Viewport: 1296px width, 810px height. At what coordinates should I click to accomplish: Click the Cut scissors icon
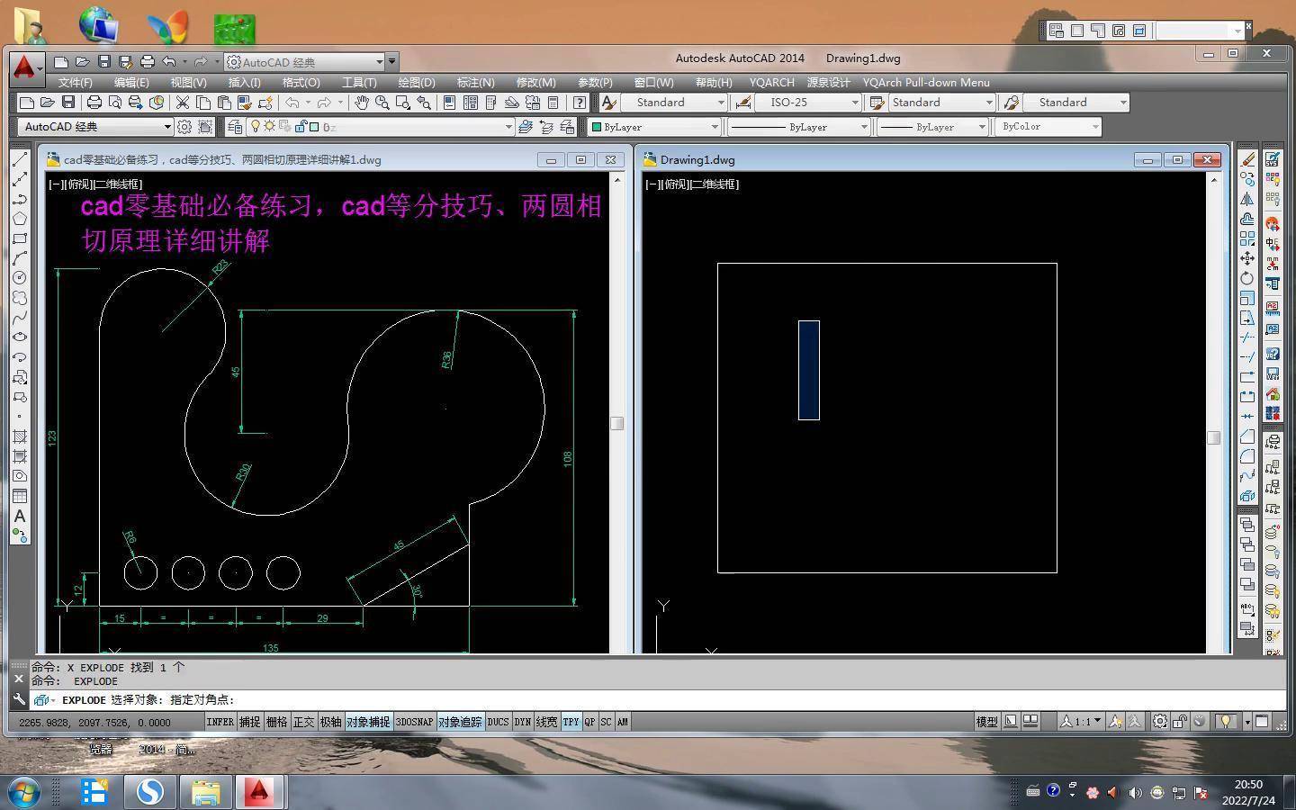click(x=182, y=103)
